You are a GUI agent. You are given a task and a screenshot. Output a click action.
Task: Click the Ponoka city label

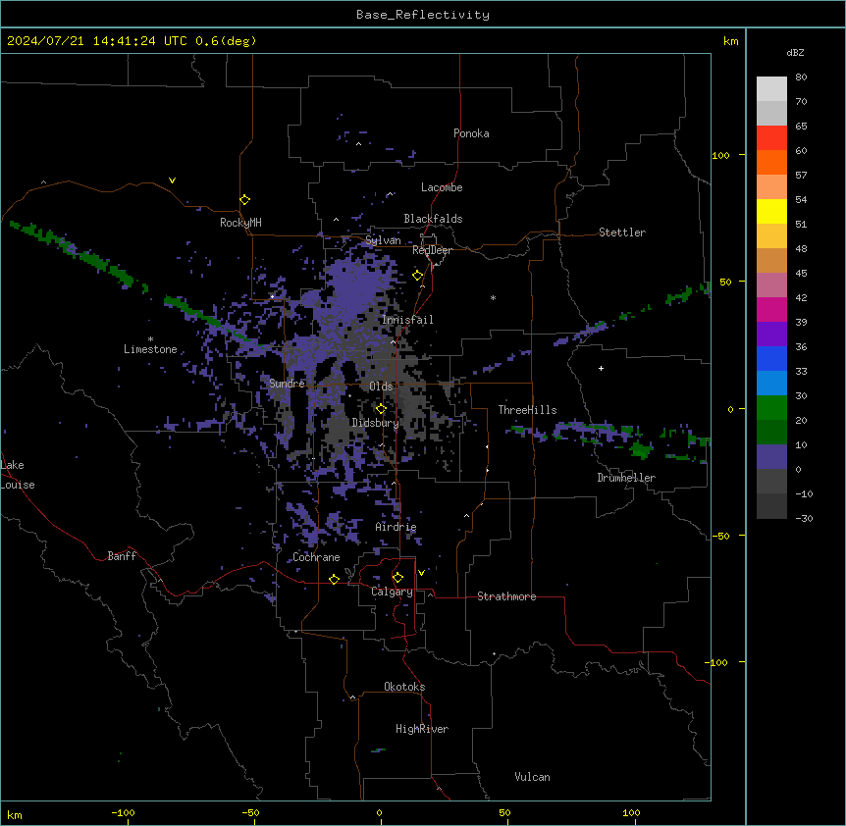coord(471,133)
